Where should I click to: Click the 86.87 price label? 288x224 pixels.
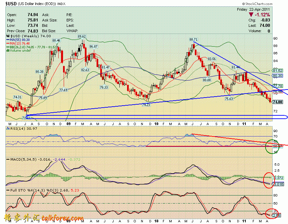94,47
